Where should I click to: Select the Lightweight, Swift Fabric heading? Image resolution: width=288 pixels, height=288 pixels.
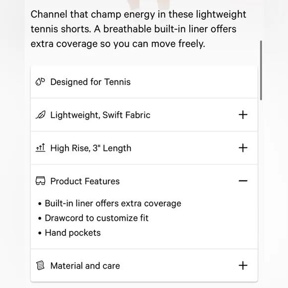pos(100,115)
